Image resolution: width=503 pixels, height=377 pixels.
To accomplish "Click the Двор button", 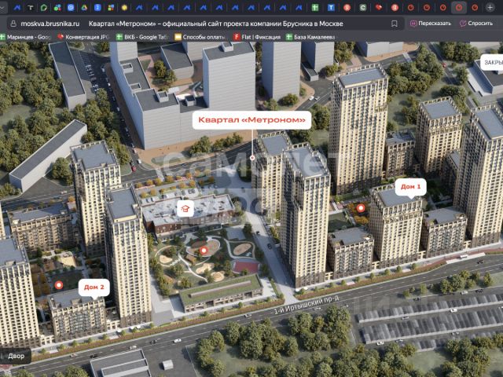I will tap(16, 356).
